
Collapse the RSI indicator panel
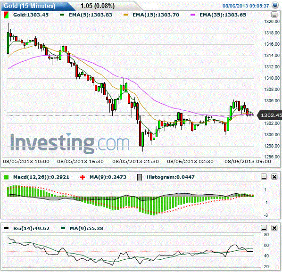coord(264,228)
